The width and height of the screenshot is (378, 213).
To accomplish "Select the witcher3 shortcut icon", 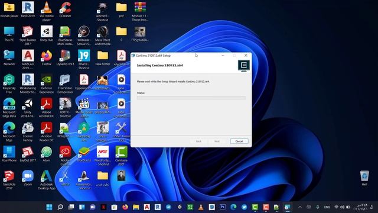I will [102, 11].
